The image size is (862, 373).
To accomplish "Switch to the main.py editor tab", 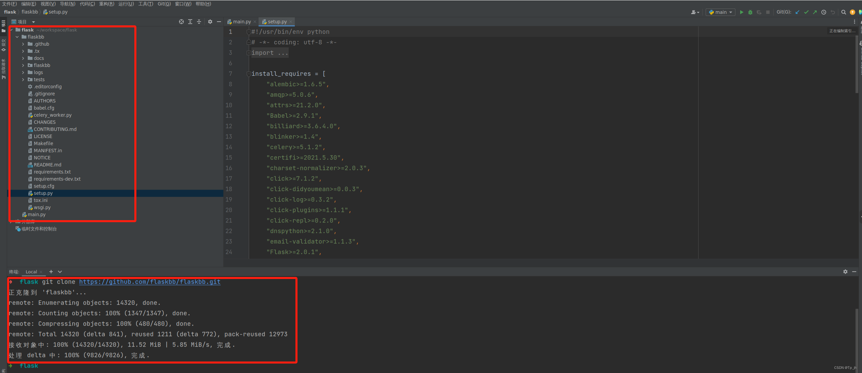I will coord(241,22).
